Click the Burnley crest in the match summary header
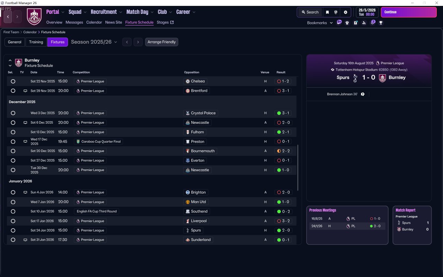The width and height of the screenshot is (443, 277). (382, 78)
